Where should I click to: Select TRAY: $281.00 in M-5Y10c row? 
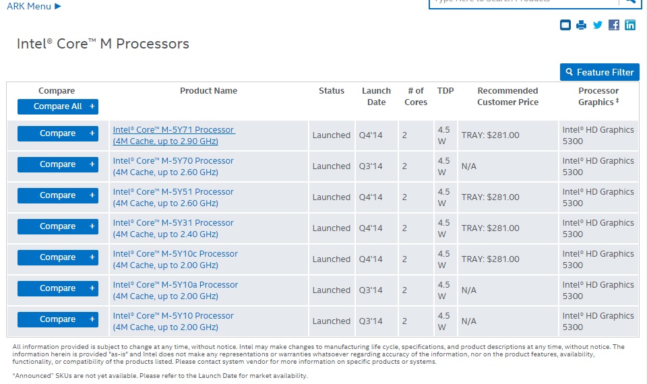click(490, 259)
